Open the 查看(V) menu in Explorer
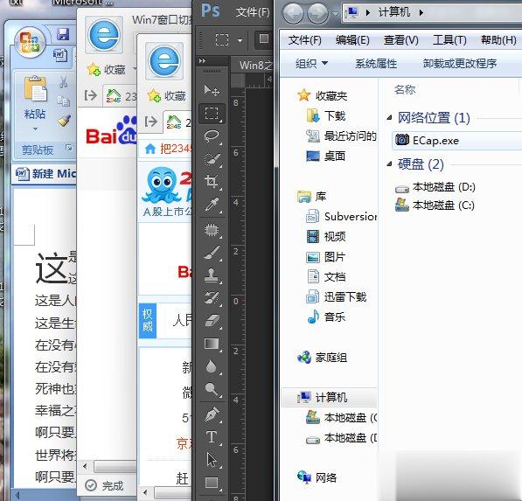The image size is (522, 501). (x=400, y=40)
